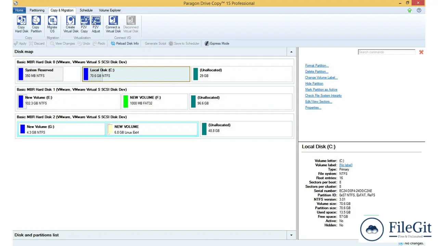This screenshot has width=438, height=246.
Task: Open the P2V Adjust tool
Action: point(96,24)
